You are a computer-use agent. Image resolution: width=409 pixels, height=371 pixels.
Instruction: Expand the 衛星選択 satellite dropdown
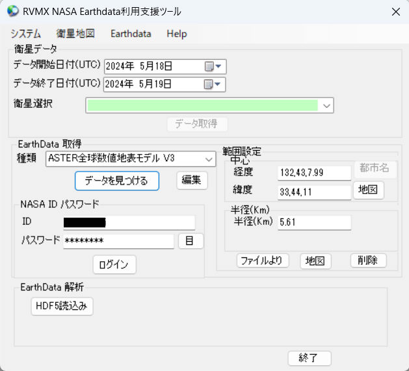click(326, 105)
